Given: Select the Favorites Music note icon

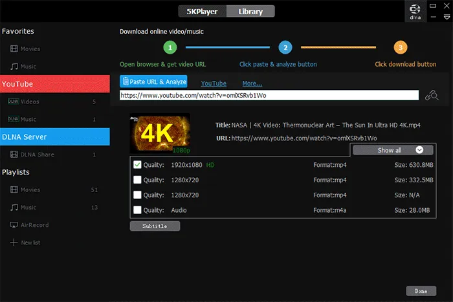Looking at the screenshot, I should coord(14,67).
